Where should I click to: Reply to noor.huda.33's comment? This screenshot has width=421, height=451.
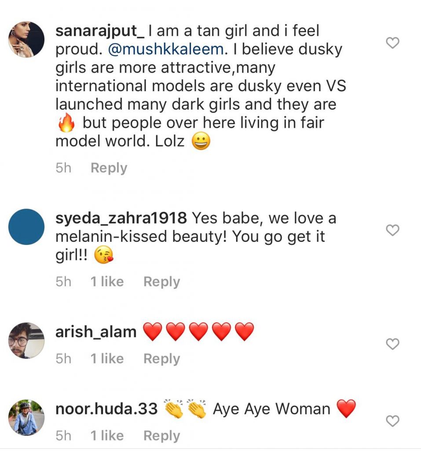pyautogui.click(x=162, y=436)
